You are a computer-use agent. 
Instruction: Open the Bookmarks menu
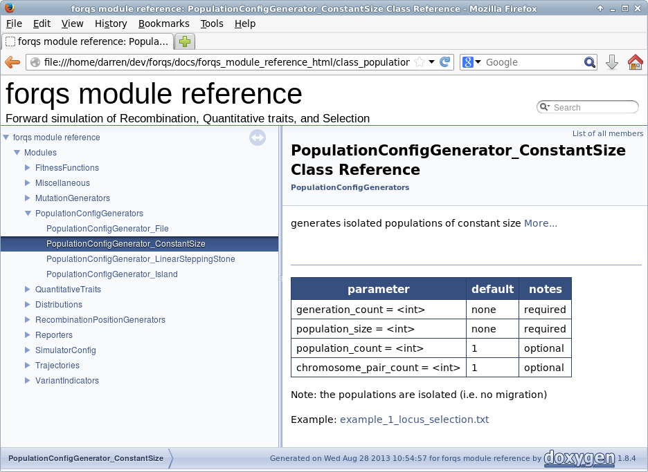163,24
